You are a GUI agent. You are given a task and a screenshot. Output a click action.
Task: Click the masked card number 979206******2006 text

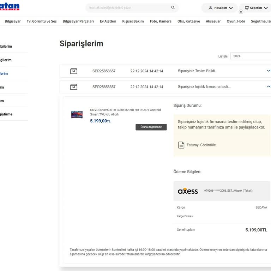[228, 191]
